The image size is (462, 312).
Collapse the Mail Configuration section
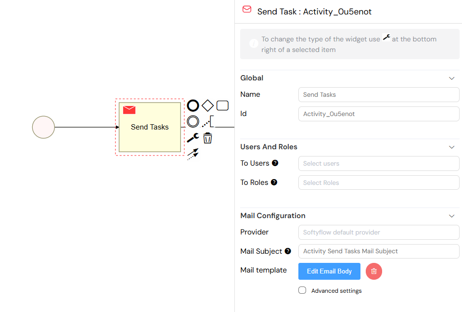tap(452, 216)
